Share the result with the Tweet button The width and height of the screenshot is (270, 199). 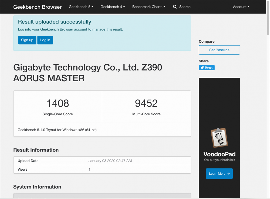[207, 68]
